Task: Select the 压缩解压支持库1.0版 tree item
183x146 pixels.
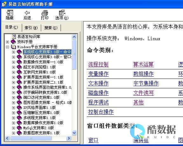Action: click(x=41, y=113)
